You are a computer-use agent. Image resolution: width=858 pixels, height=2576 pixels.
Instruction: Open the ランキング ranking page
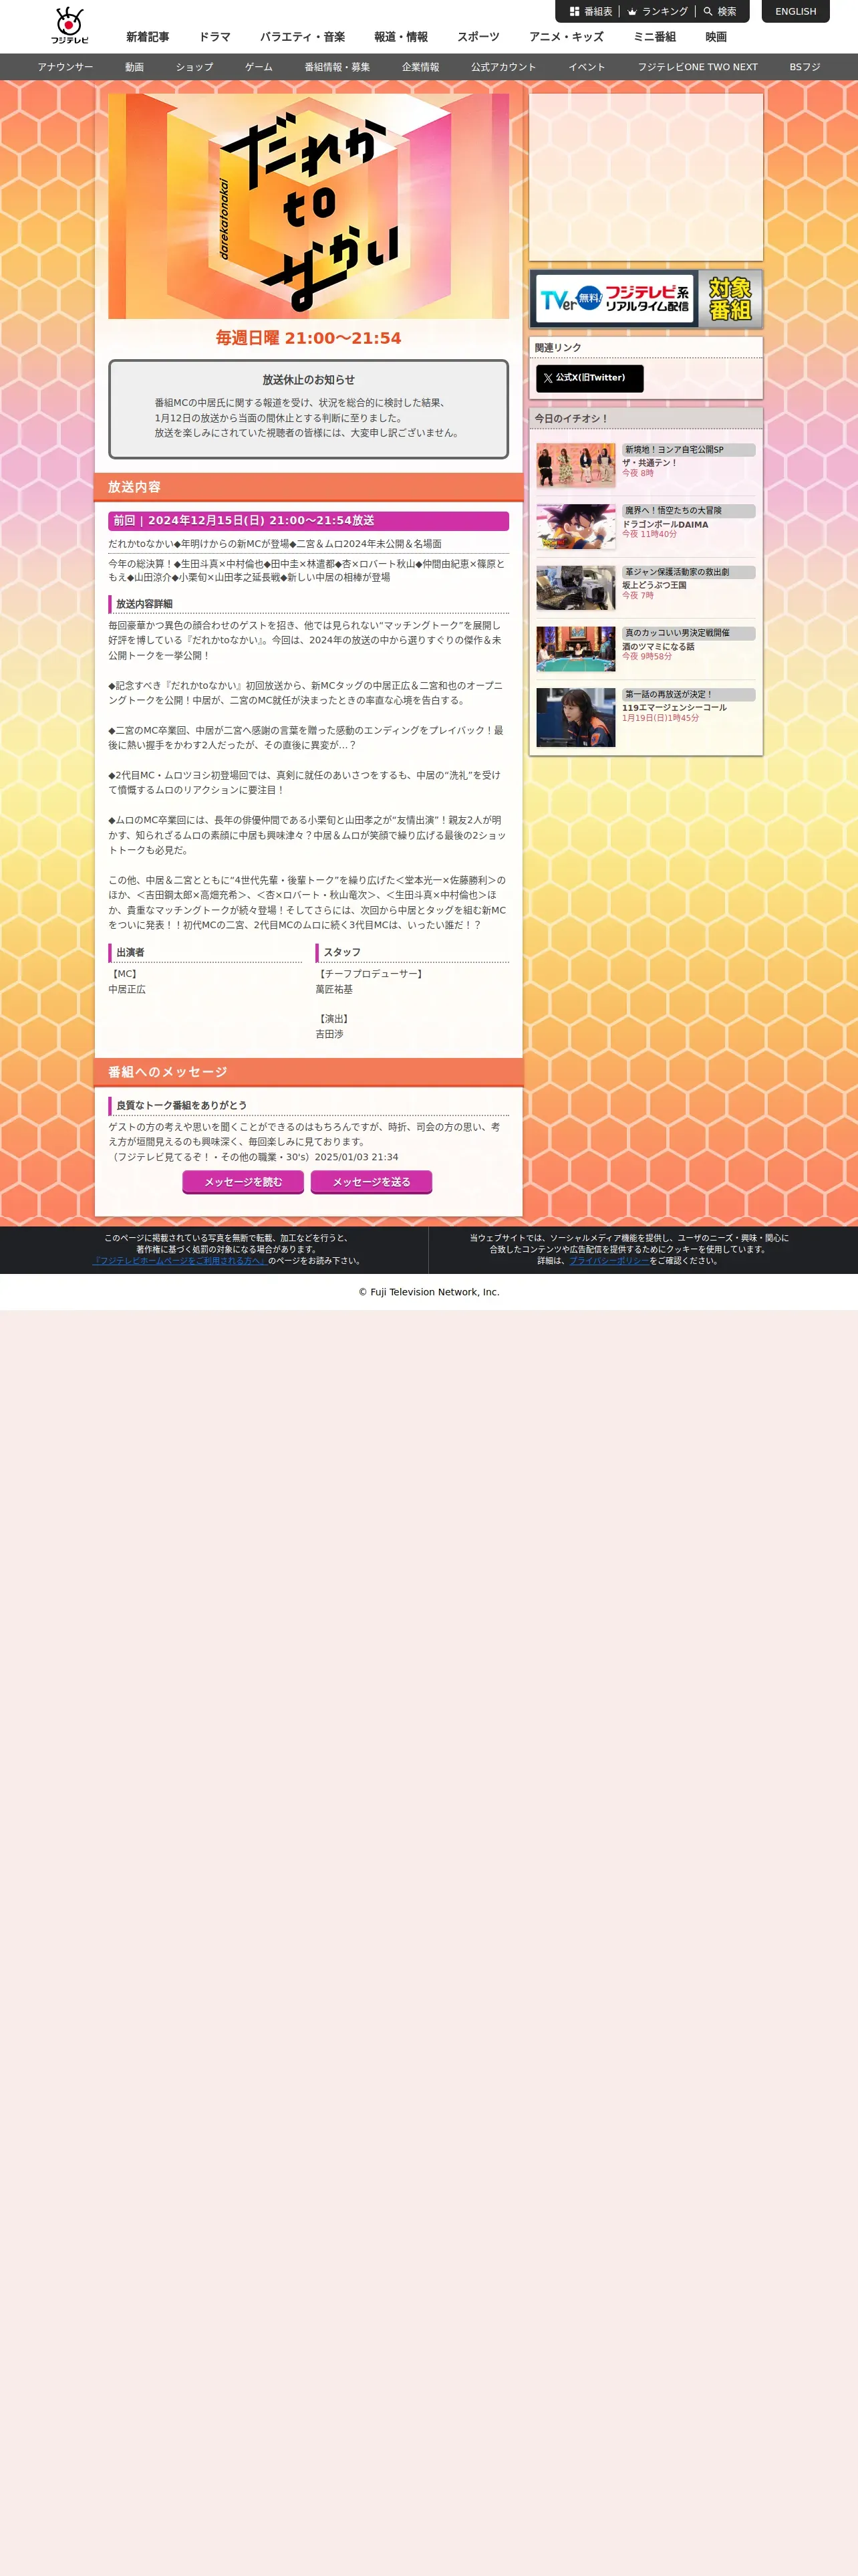(x=658, y=12)
